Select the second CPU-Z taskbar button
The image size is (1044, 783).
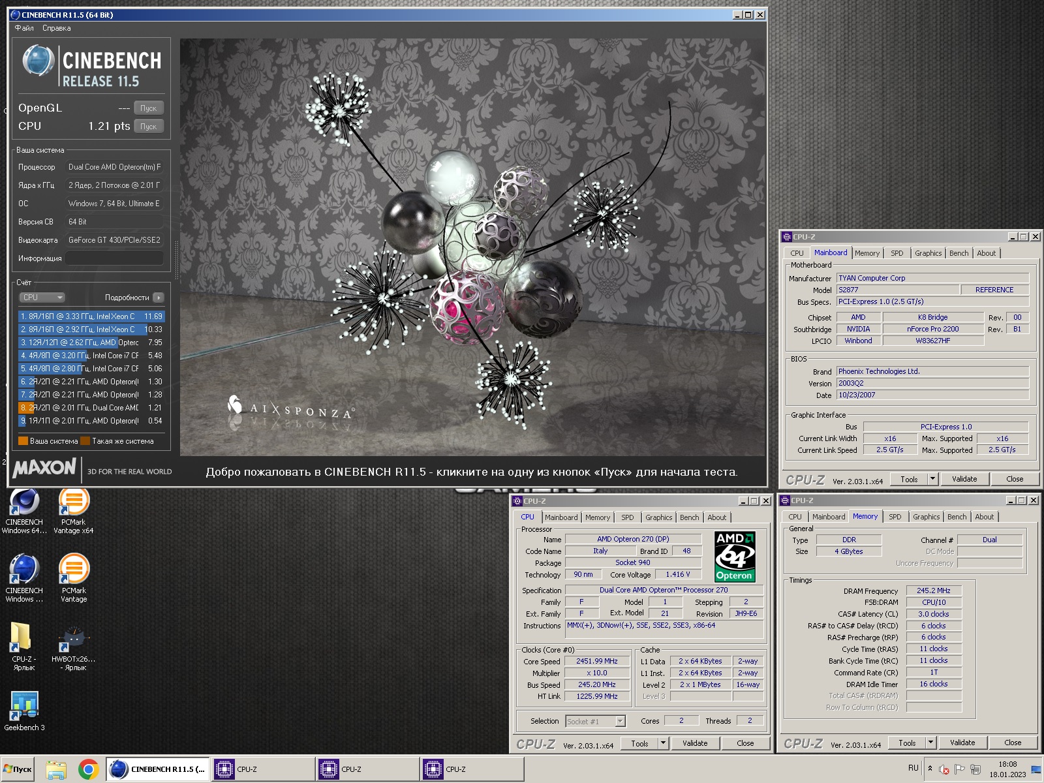coord(367,769)
